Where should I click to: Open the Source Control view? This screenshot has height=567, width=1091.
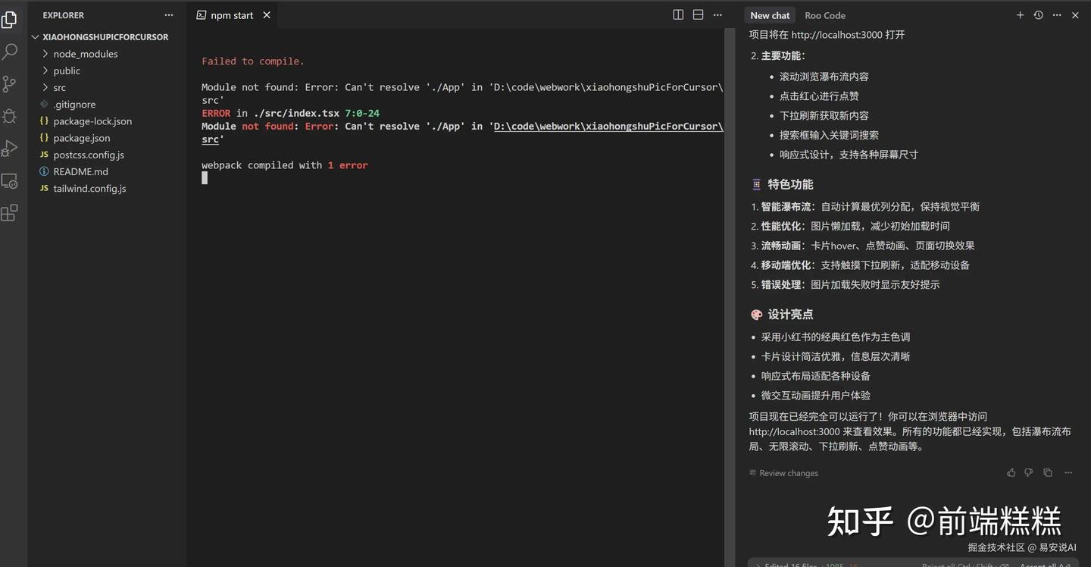tap(10, 84)
